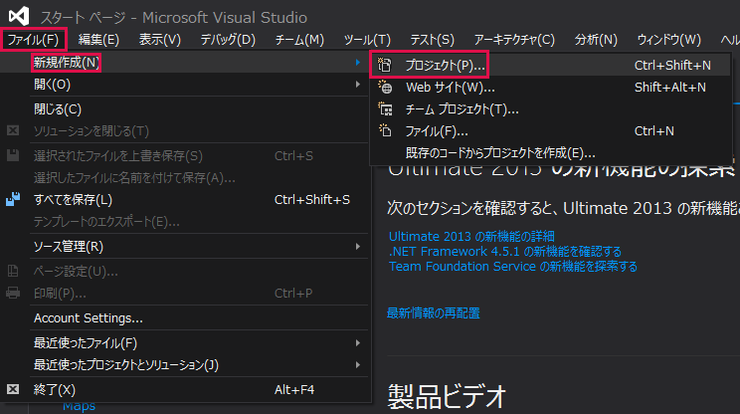Select Web サイト(W)... in the submenu
This screenshot has height=414, width=740.
click(550, 87)
